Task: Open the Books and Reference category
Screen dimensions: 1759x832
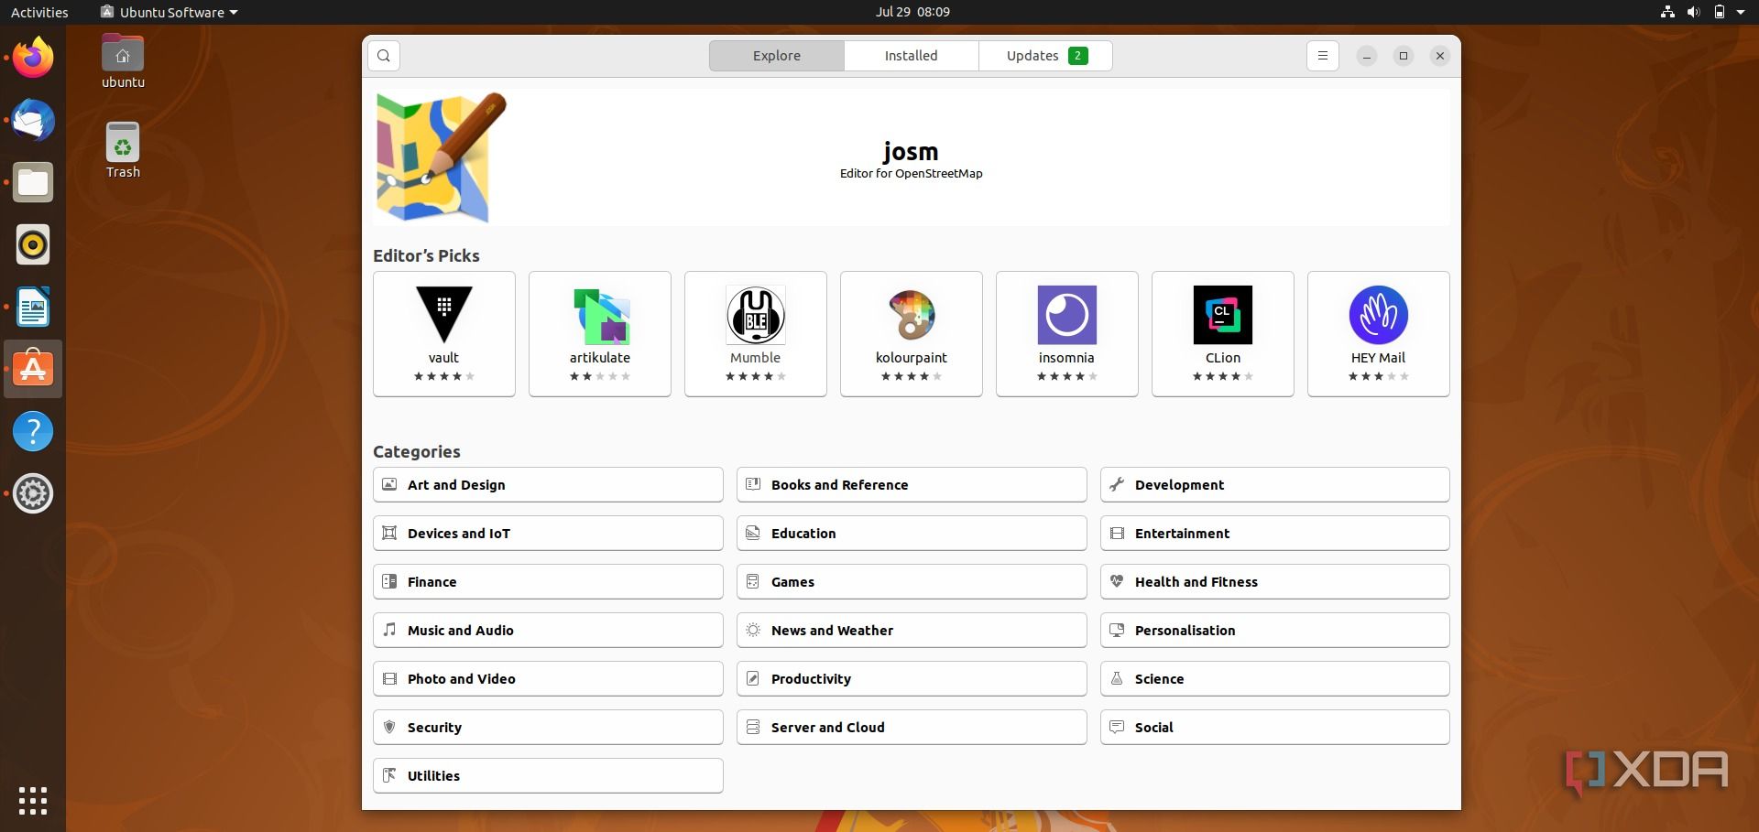Action: point(912,485)
